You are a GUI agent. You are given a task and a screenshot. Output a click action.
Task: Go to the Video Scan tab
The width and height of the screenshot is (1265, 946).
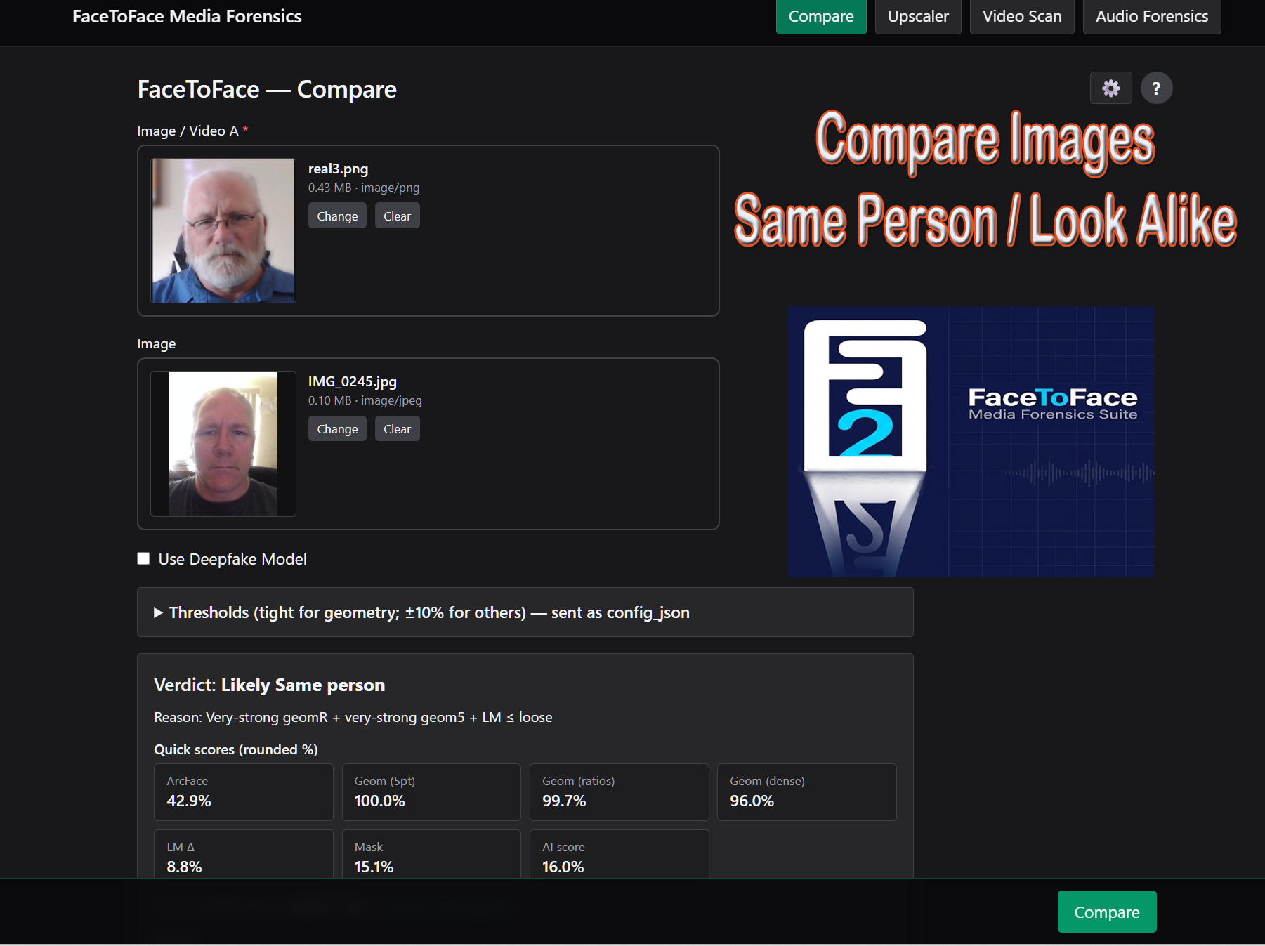pos(1022,16)
